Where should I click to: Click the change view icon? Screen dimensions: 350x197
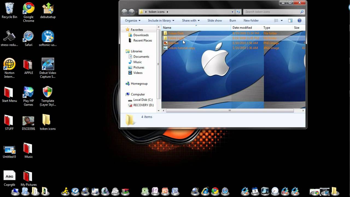[276, 21]
